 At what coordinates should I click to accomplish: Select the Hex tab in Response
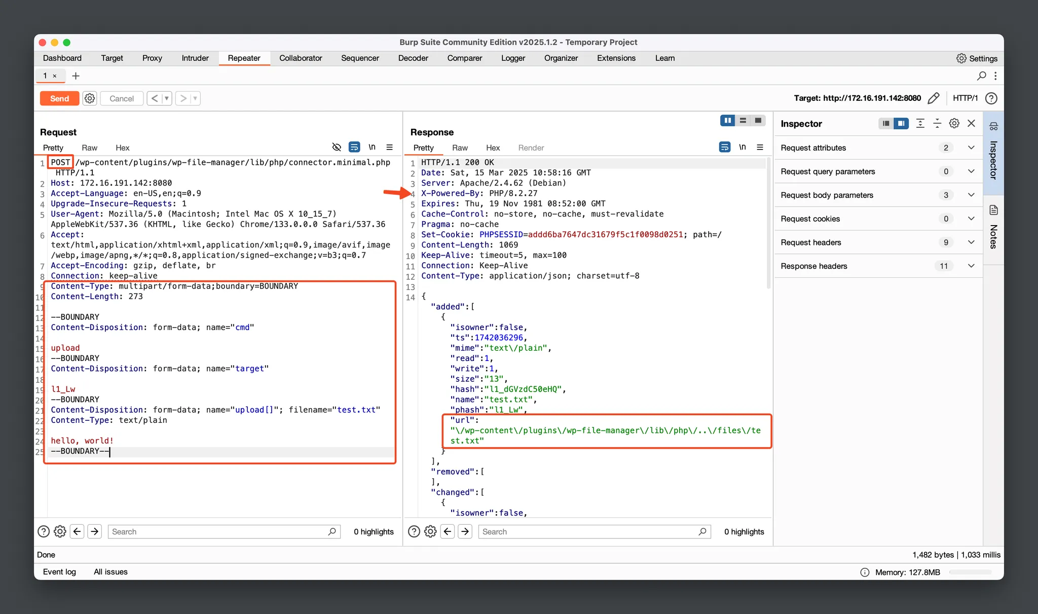[493, 148]
